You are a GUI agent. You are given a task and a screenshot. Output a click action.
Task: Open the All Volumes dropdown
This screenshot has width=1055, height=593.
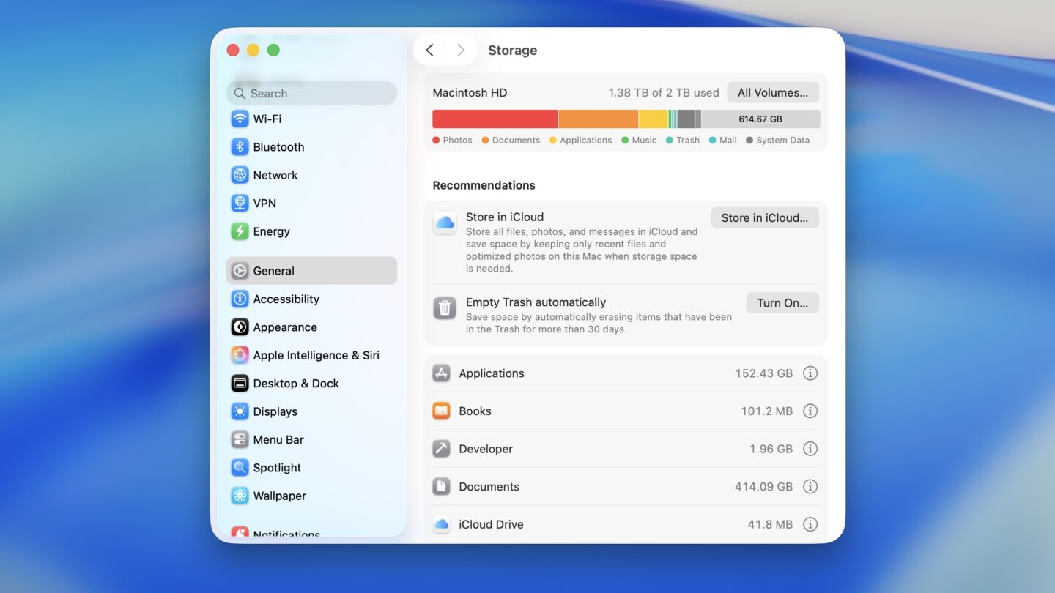tap(772, 92)
